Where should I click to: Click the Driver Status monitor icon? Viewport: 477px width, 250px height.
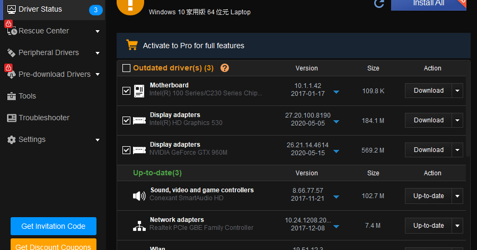(x=12, y=10)
